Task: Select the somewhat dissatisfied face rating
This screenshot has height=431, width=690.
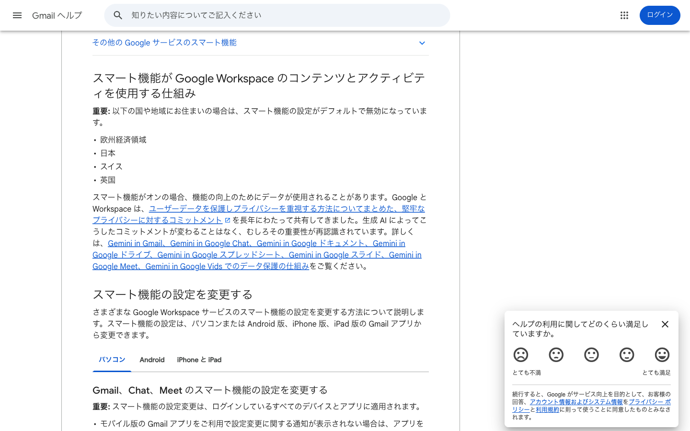Action: (556, 355)
